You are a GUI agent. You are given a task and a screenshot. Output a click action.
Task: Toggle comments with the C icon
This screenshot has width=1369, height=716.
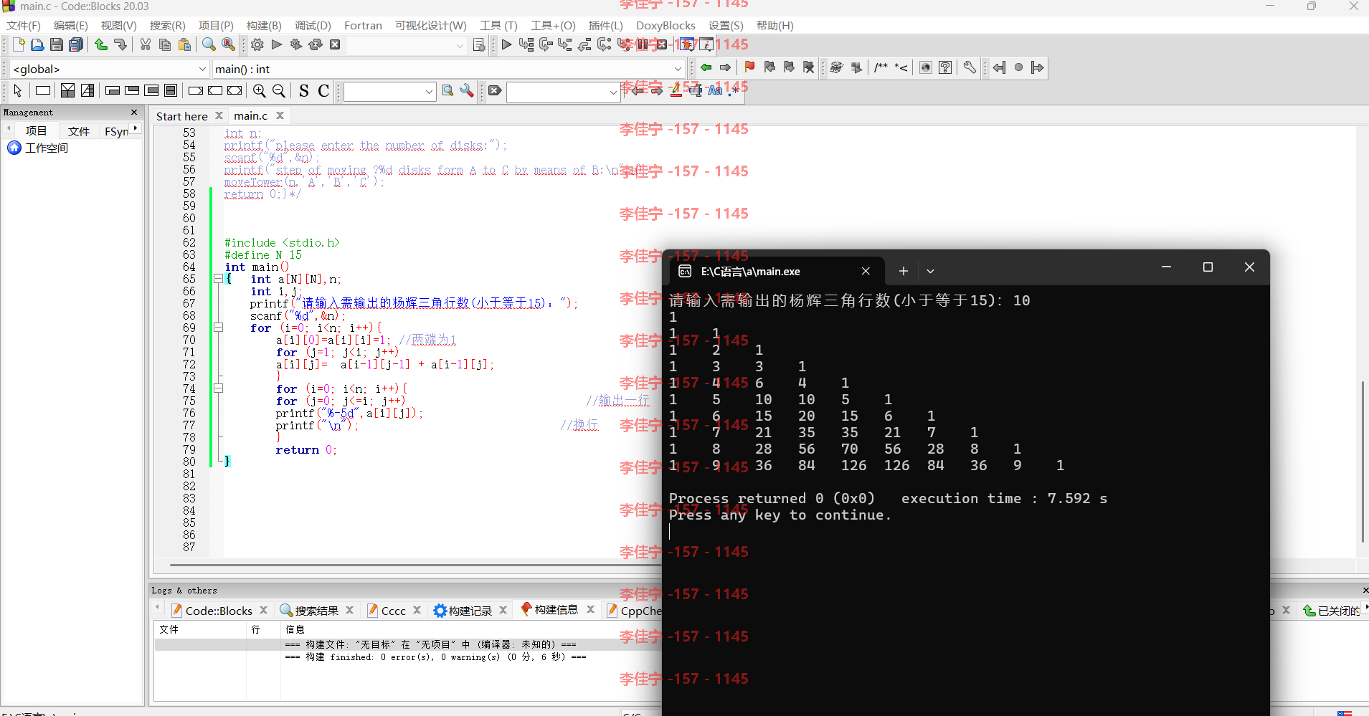click(x=323, y=90)
